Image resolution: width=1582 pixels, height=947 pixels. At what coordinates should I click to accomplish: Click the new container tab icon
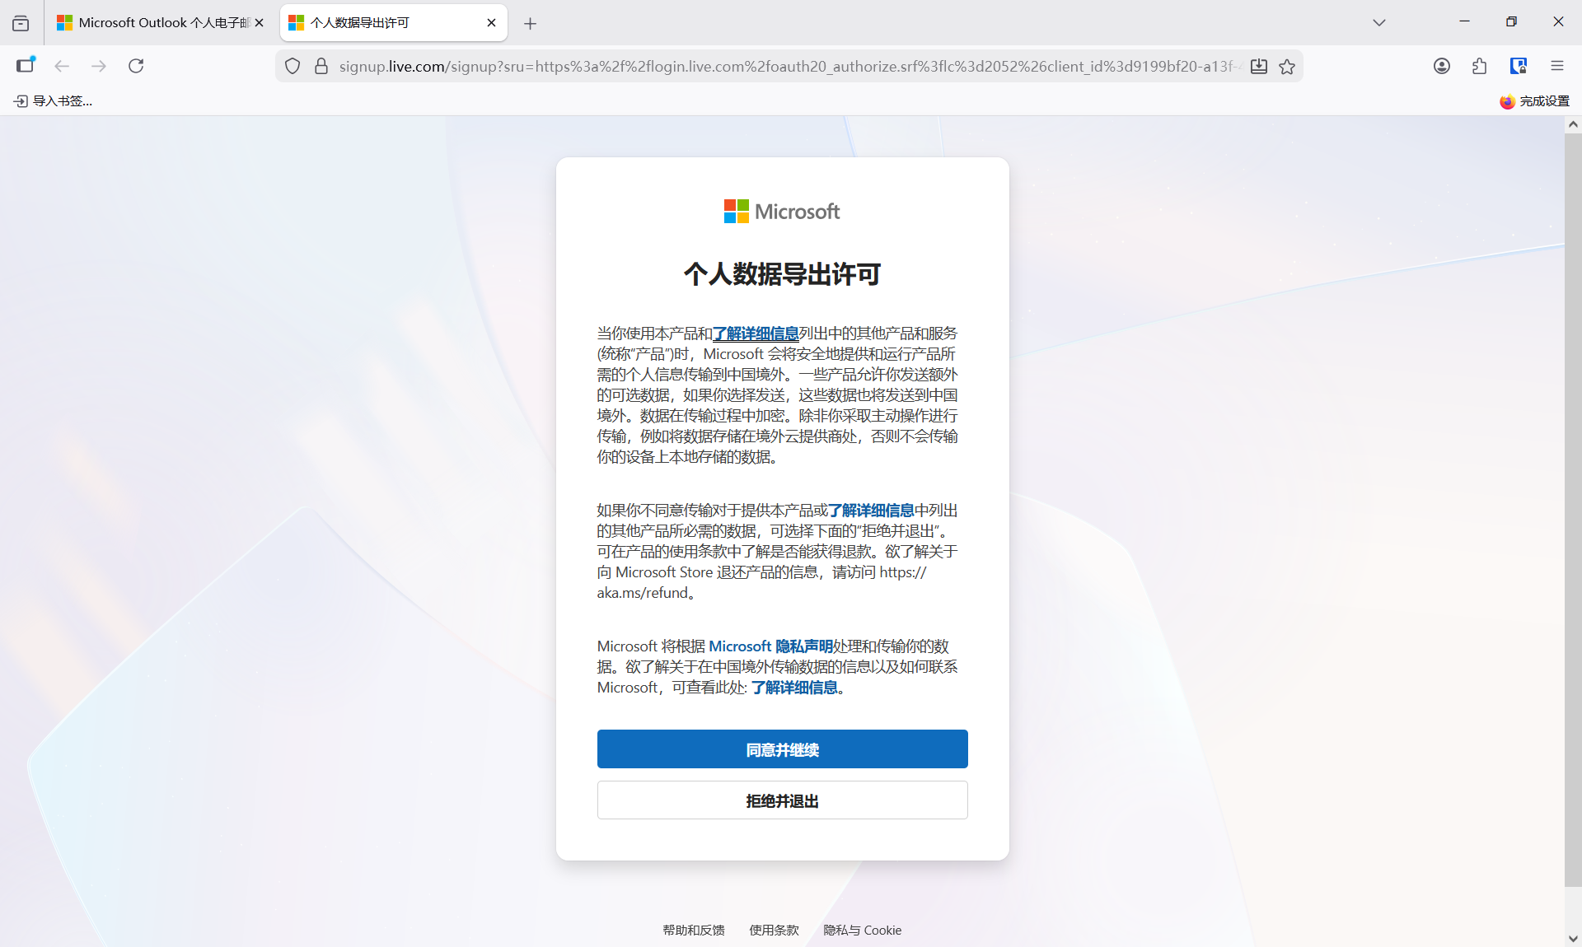26,66
